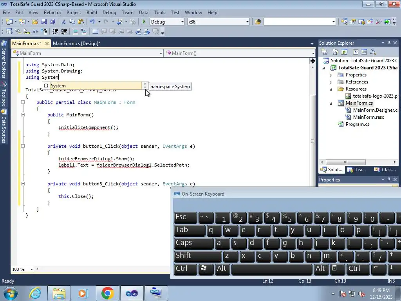Open Google Chrome from the taskbar
The width and height of the screenshot is (401, 301).
(107, 293)
